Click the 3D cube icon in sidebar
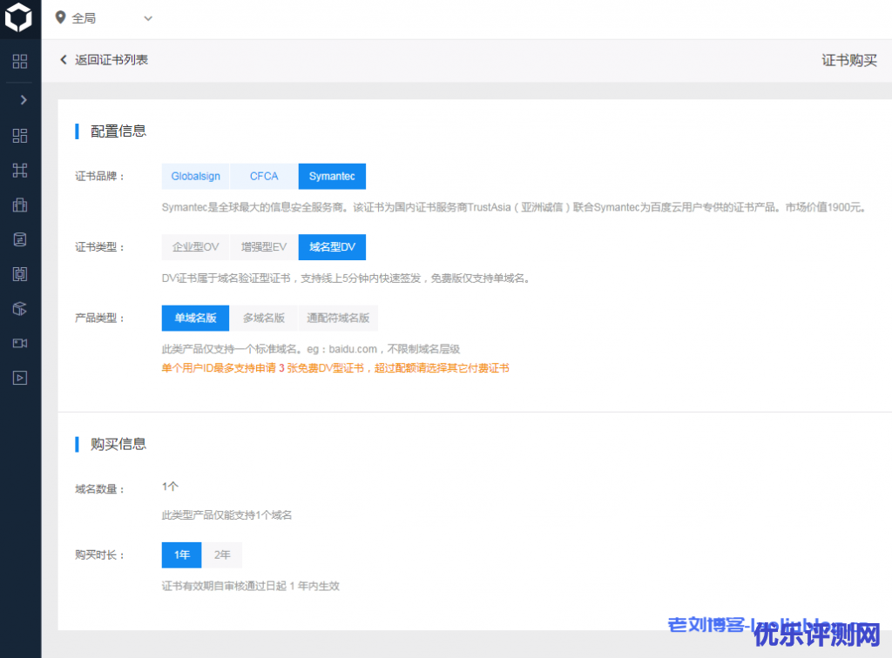 click(x=20, y=308)
